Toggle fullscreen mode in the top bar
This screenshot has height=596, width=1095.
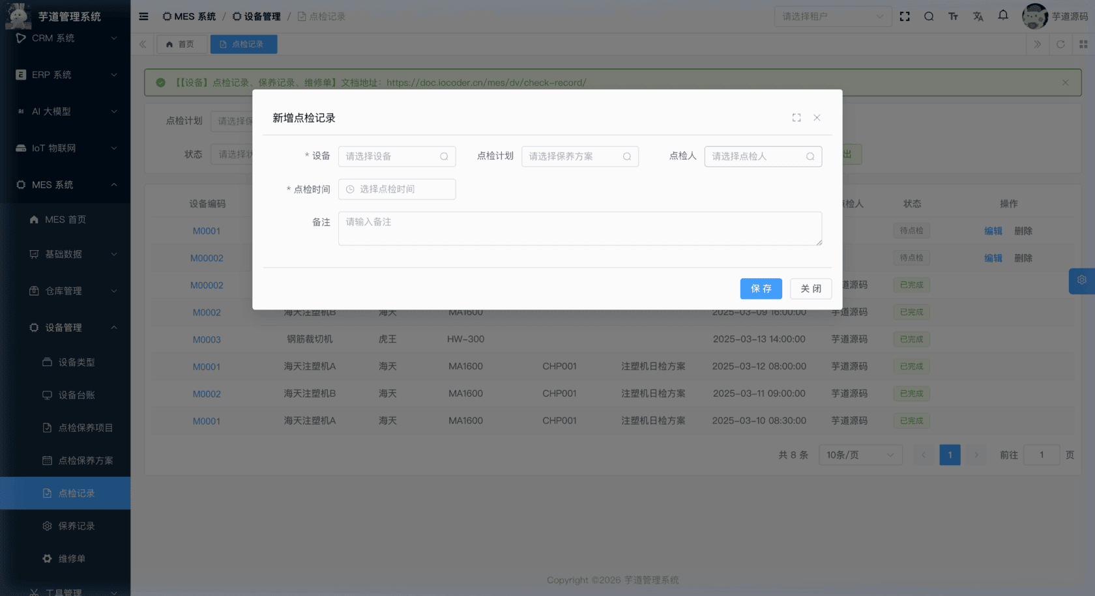click(905, 16)
